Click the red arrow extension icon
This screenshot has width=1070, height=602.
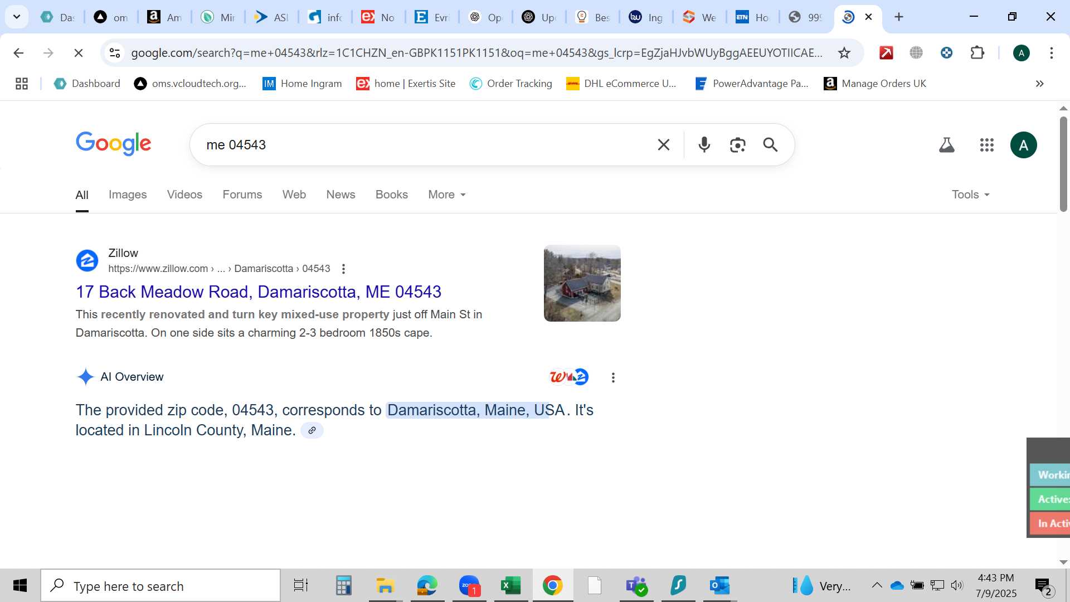coord(886,53)
